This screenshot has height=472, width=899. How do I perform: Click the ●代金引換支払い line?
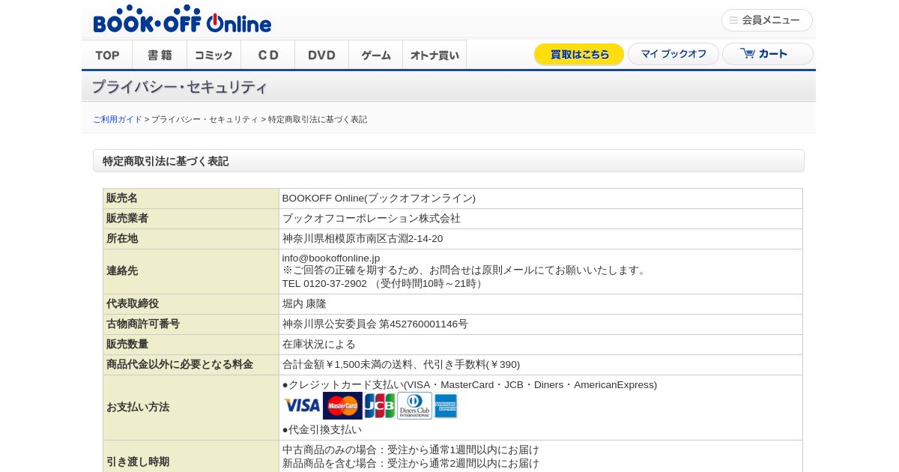pos(322,430)
